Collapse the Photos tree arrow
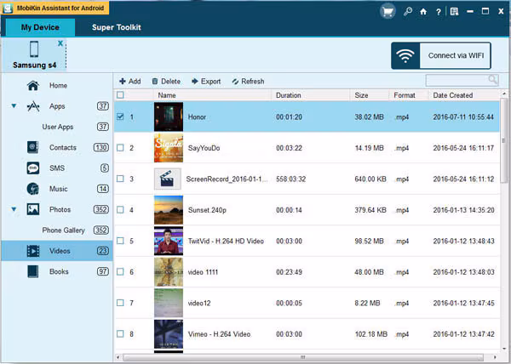Viewport: 511px width, 364px height. click(x=14, y=209)
